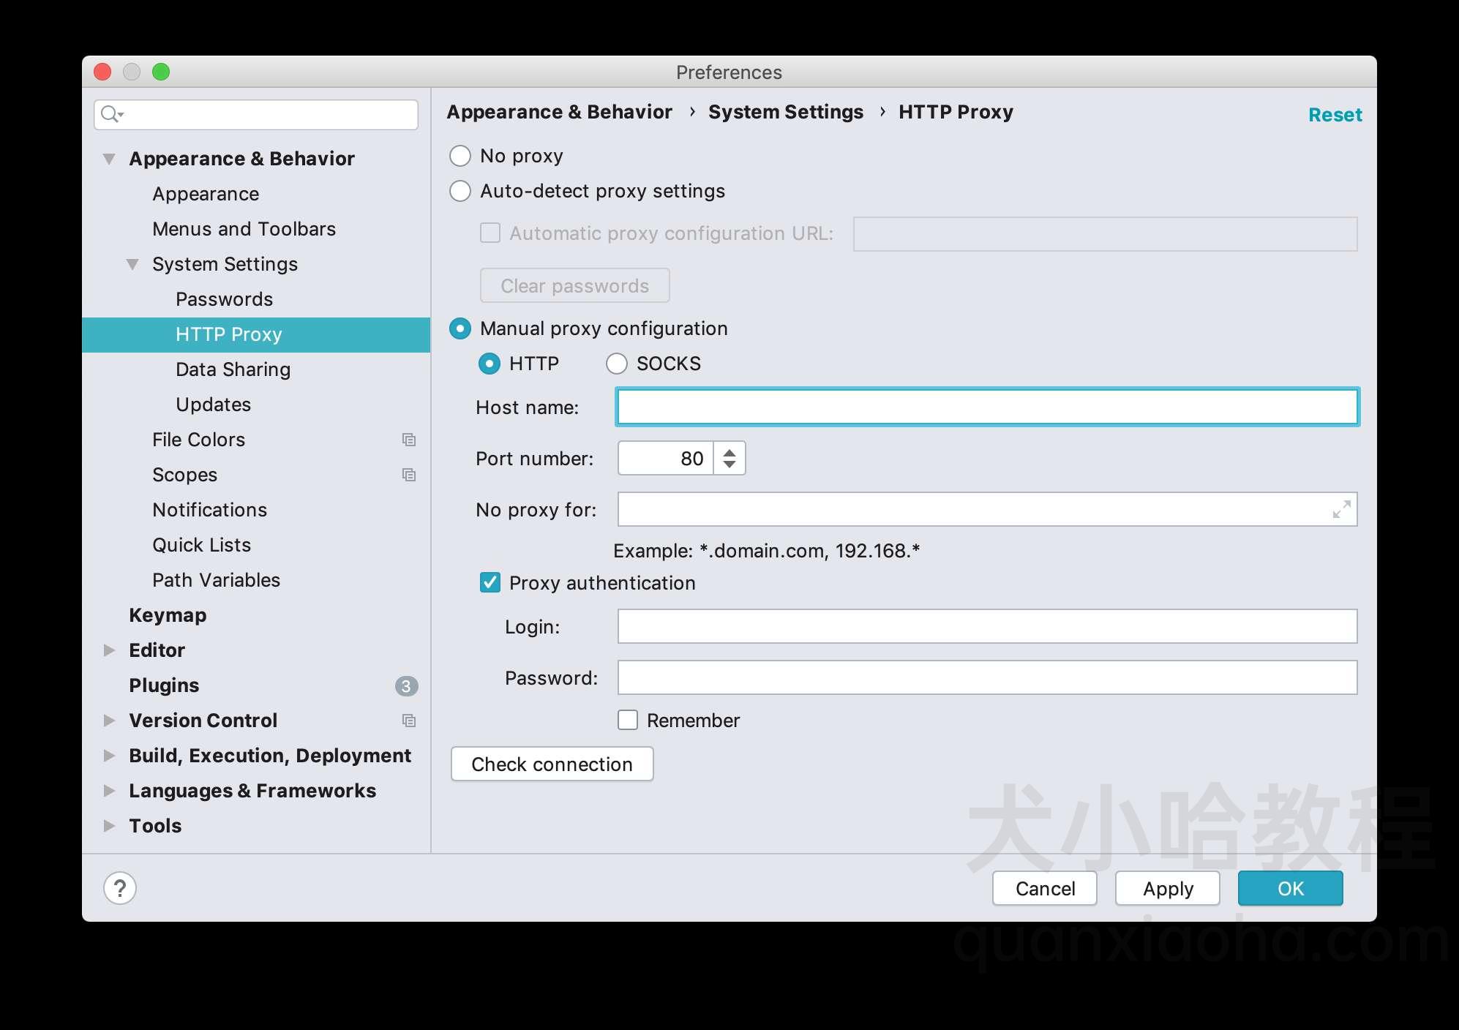The width and height of the screenshot is (1459, 1030).
Task: Enable the Manual proxy configuration option
Action: [x=462, y=326]
